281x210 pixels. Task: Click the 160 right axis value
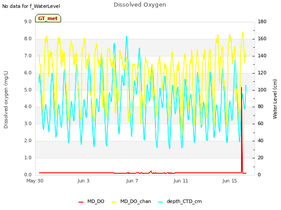[x=262, y=39]
